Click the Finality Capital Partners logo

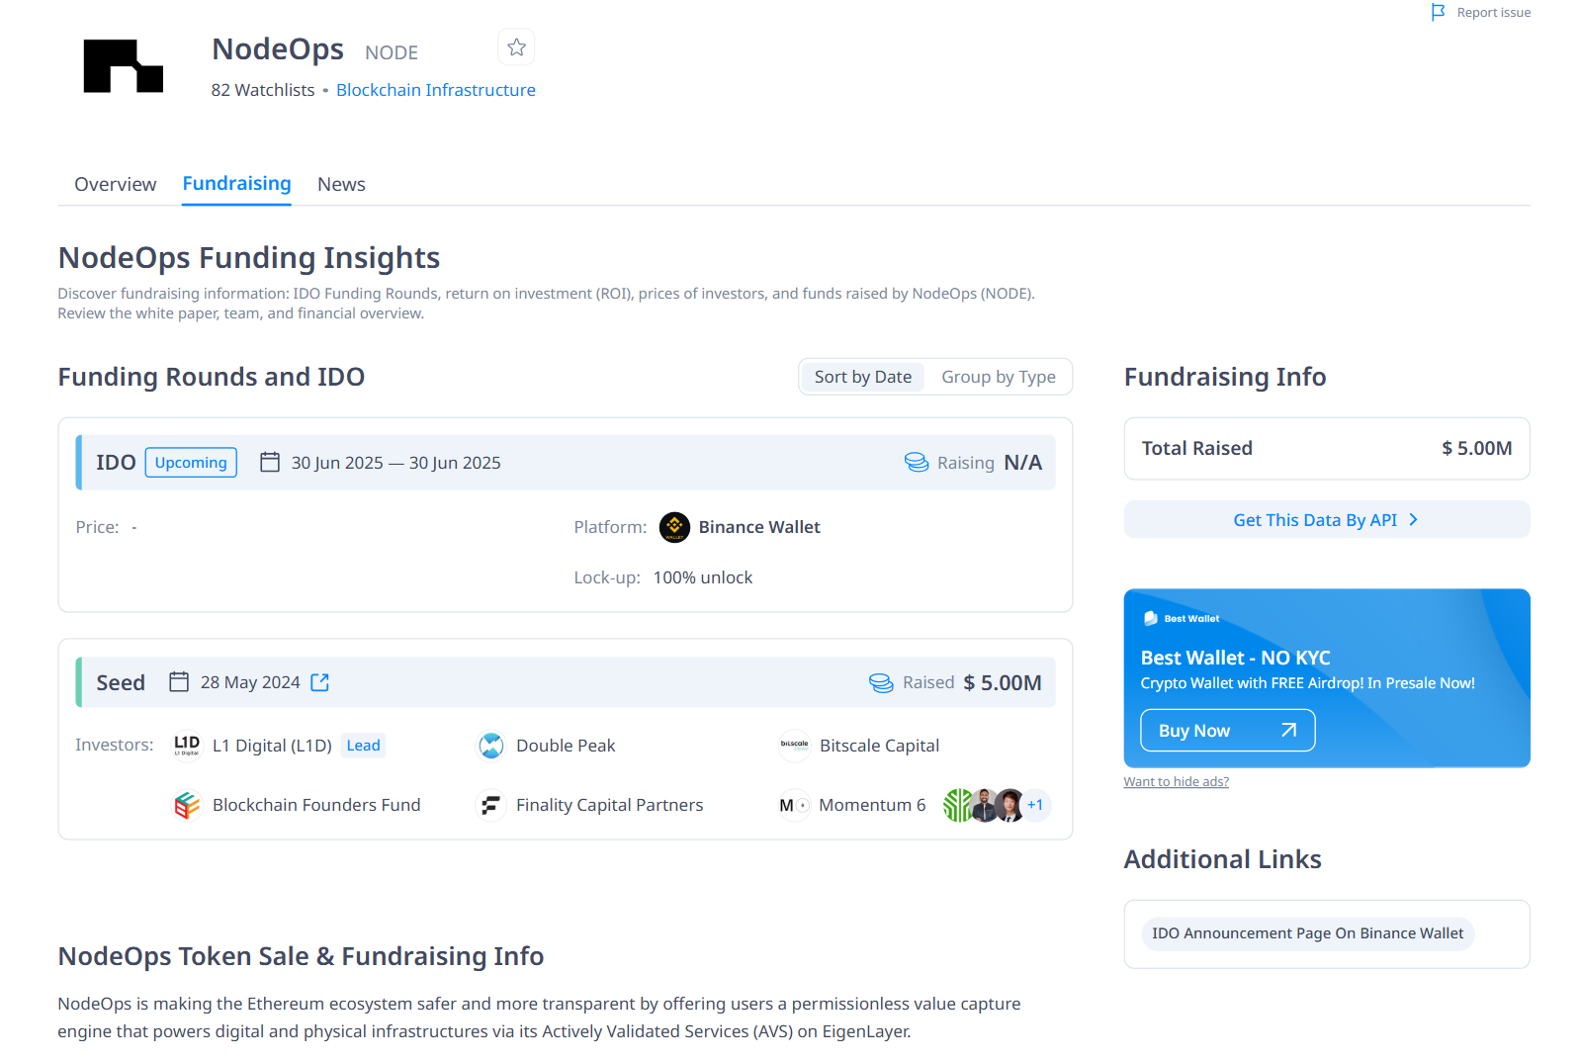pyautogui.click(x=490, y=805)
